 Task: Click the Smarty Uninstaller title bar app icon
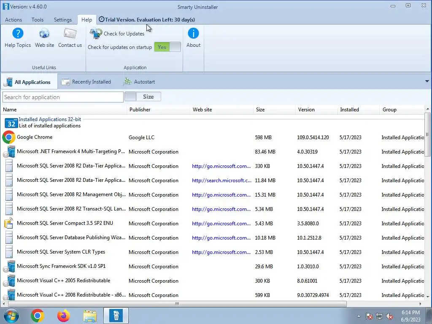click(6, 6)
